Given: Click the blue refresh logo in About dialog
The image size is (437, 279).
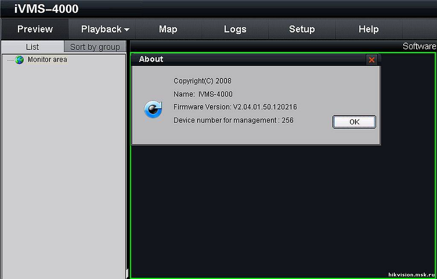Looking at the screenshot, I should 153,109.
